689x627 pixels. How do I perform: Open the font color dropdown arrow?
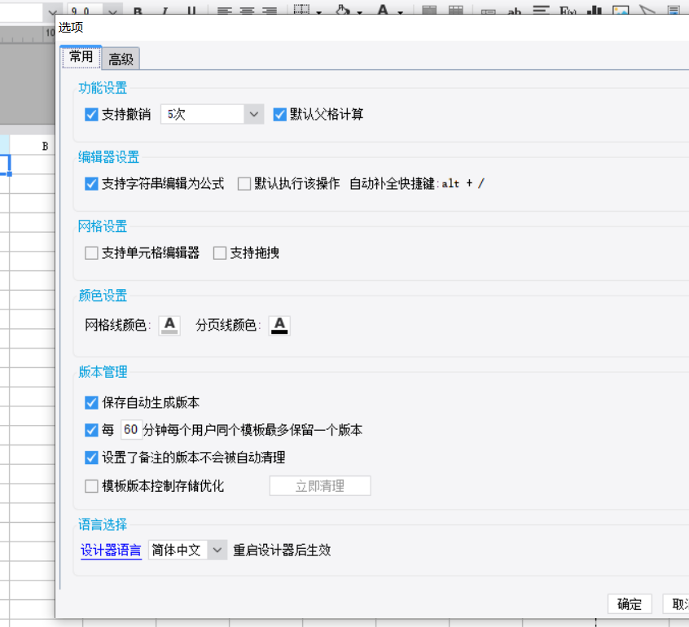click(x=401, y=12)
